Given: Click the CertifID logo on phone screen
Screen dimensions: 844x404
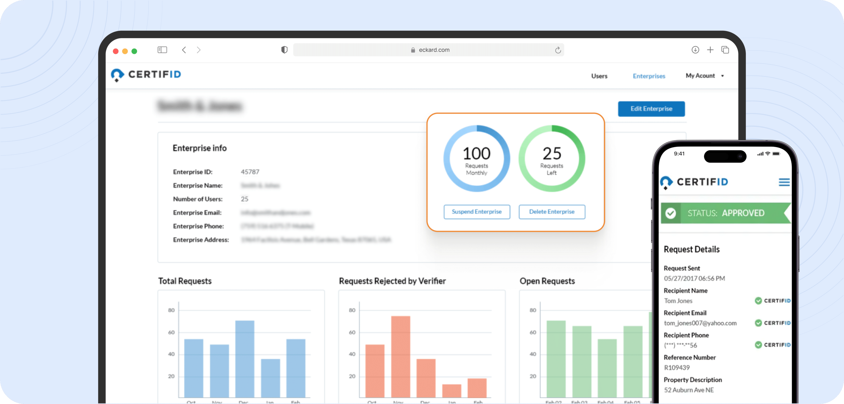Looking at the screenshot, I should click(694, 182).
